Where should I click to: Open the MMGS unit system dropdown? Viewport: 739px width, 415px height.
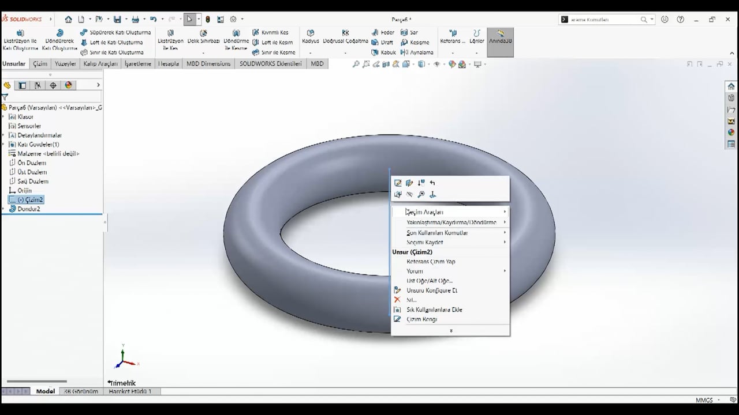pos(708,400)
